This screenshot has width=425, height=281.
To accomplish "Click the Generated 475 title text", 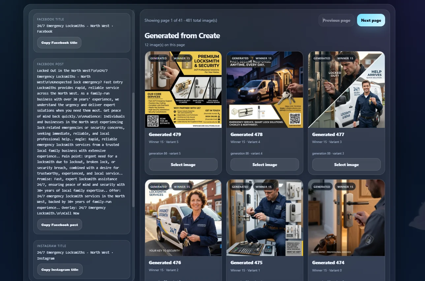I will (247, 263).
